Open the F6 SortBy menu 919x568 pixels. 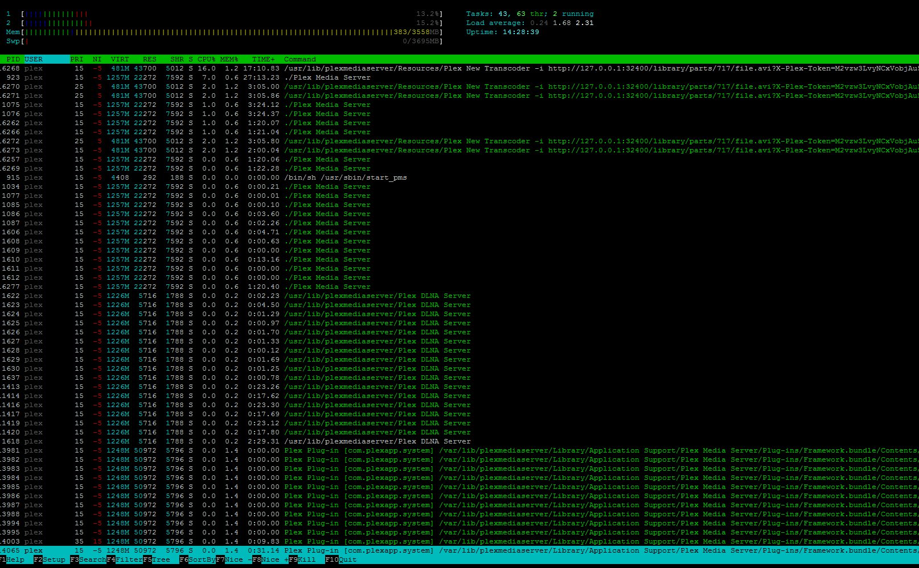(x=198, y=559)
